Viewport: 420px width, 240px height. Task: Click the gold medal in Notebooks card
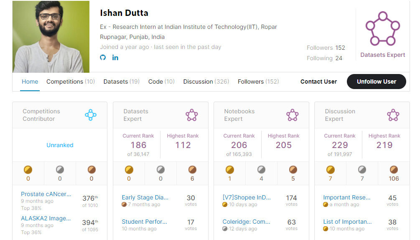[x=229, y=170]
